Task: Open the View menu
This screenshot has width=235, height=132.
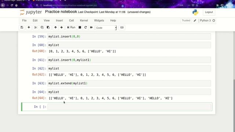Action: (x=47, y=21)
